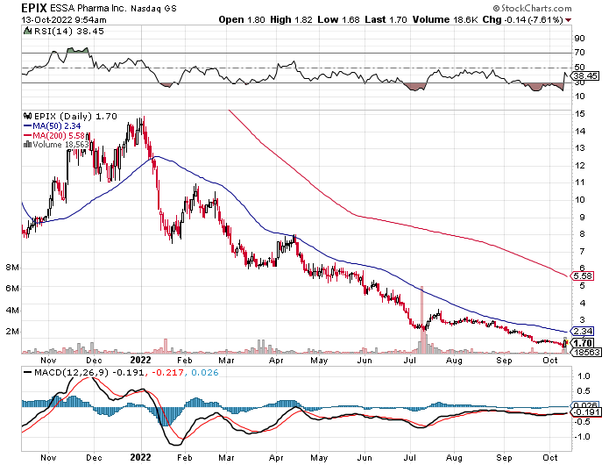Click the 2.34 MA(50) price tag
Screen dimensions: 616x465
coord(583,332)
